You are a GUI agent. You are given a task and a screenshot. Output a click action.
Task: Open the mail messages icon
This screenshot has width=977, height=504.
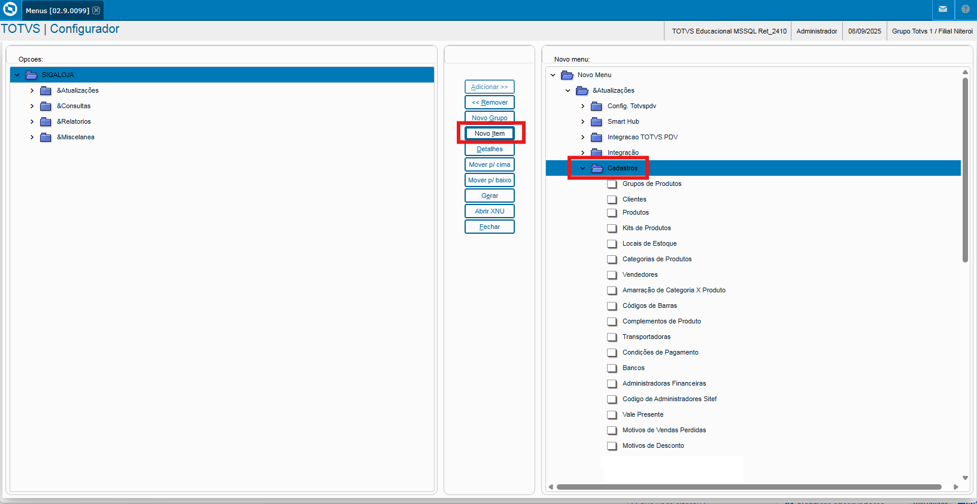(943, 10)
